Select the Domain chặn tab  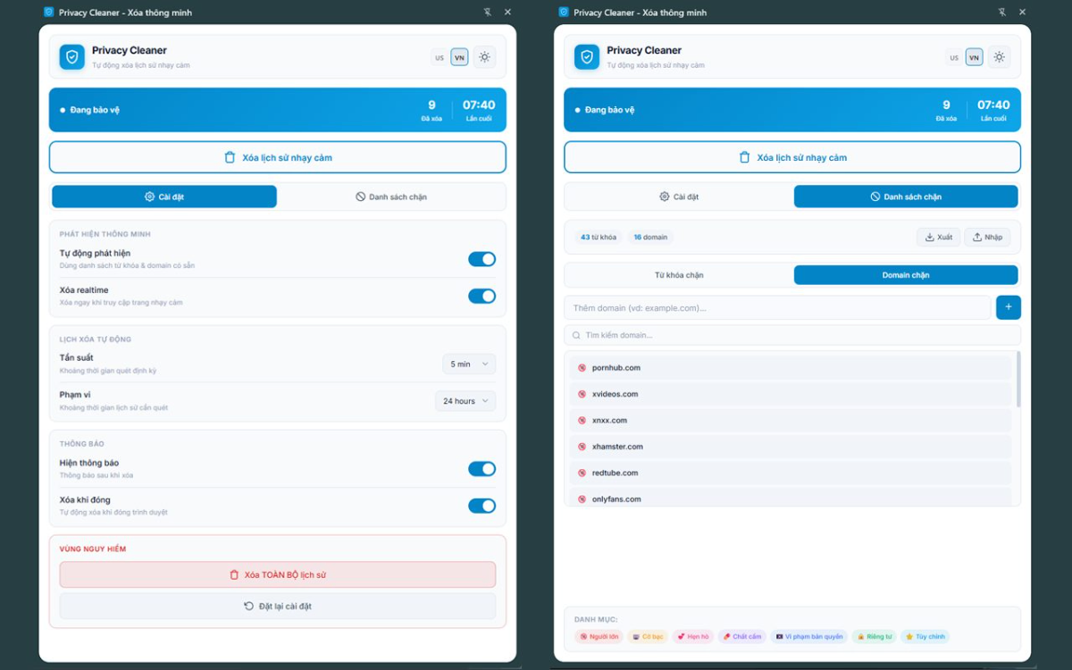(905, 275)
